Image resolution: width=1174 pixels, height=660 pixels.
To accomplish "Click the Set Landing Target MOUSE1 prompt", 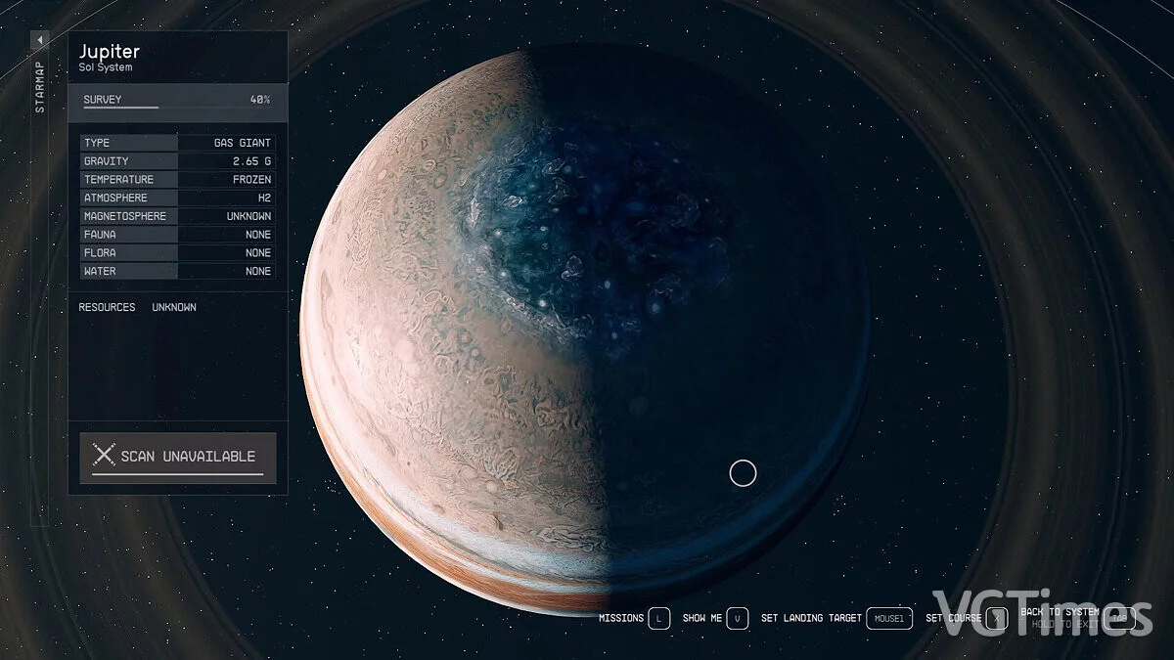I will (x=836, y=618).
